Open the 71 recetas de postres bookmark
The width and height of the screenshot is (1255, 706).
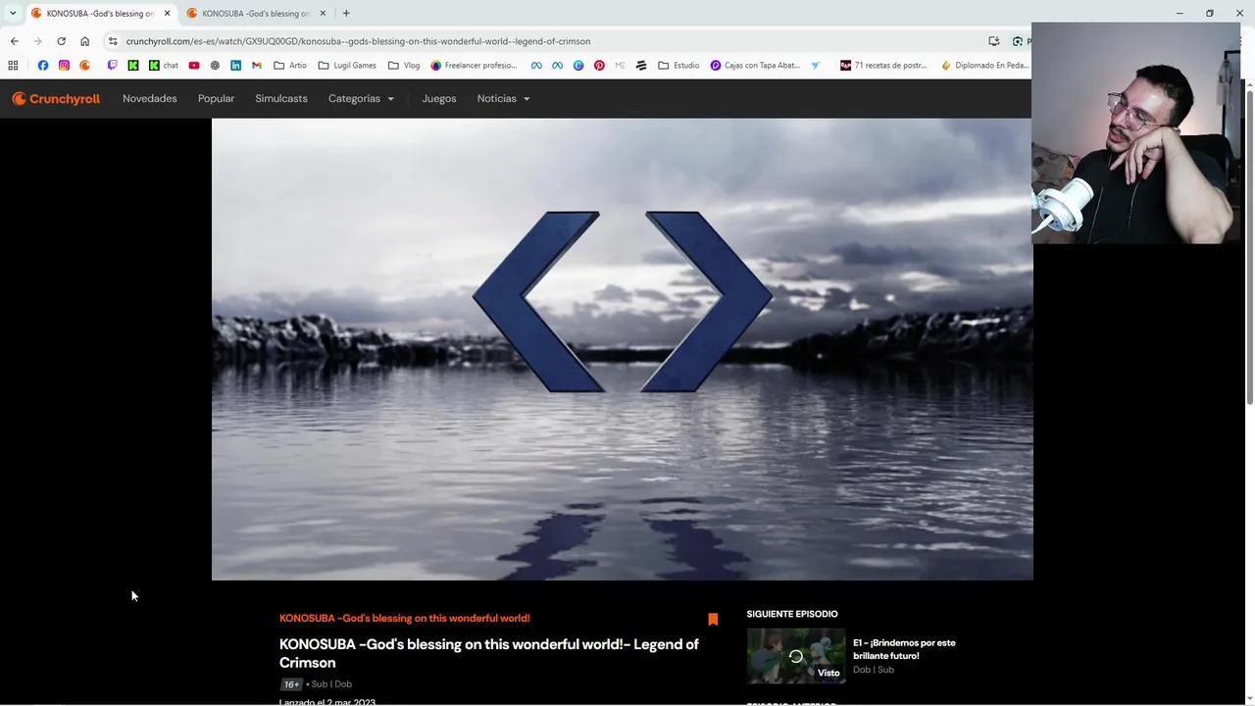point(883,66)
